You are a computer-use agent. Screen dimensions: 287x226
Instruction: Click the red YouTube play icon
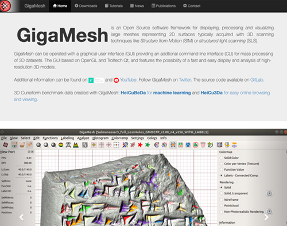[116, 80]
